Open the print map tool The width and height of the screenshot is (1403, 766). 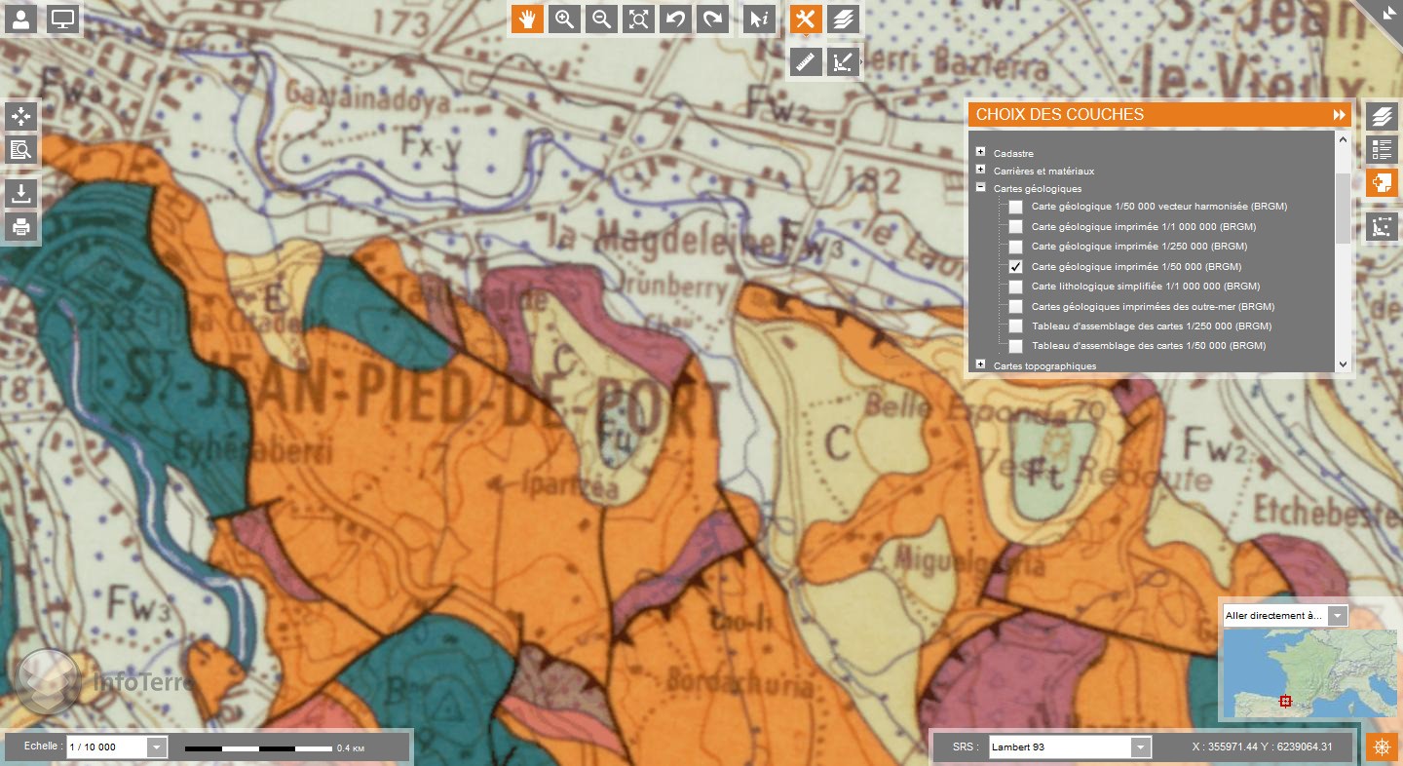(20, 226)
